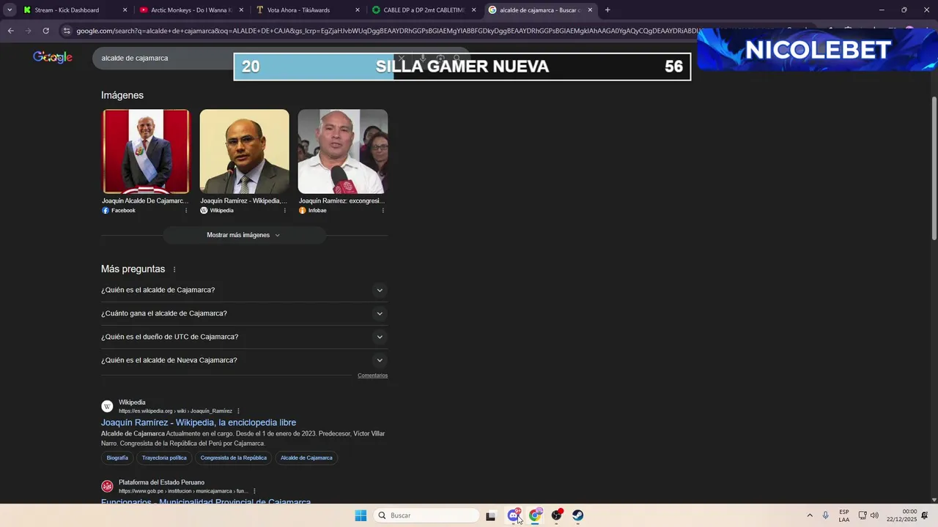
Task: Click the Alcalde de Cajamarca chip
Action: coord(306,458)
